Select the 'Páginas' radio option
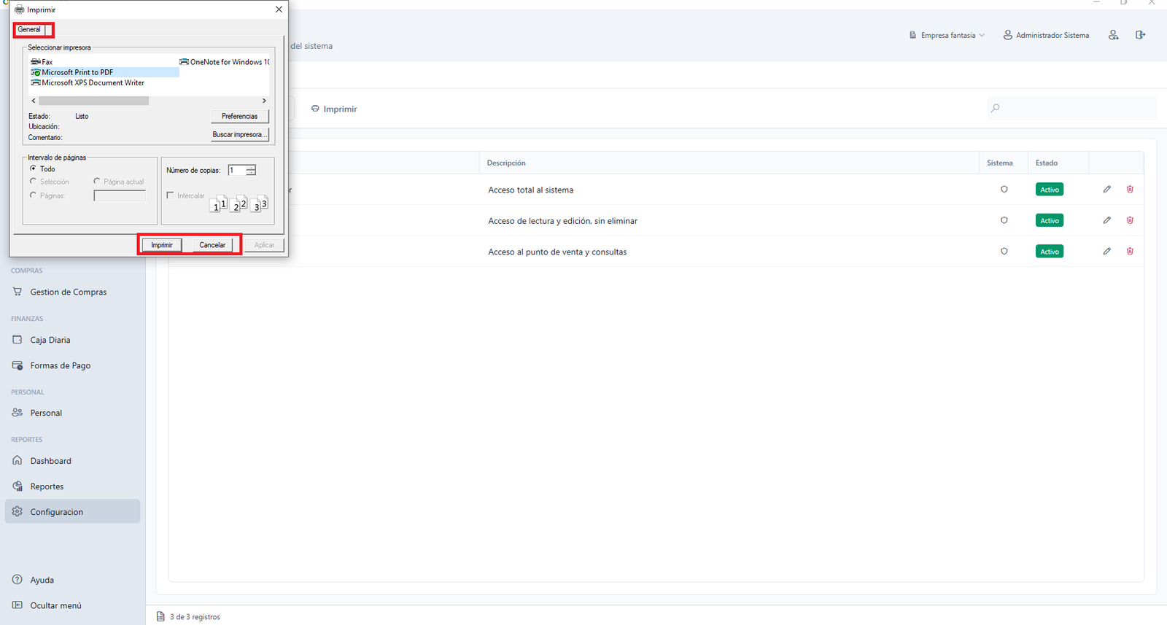Viewport: 1167px width, 625px height. [x=33, y=195]
